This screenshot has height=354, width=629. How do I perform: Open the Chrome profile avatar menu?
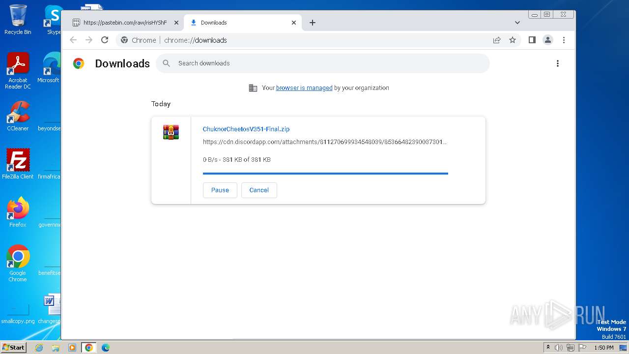(548, 40)
